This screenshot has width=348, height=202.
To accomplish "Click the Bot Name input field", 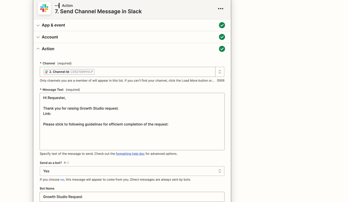I will pos(132,197).
